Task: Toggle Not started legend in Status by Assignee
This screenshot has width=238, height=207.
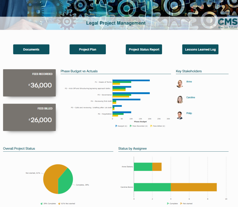Action: tap(186, 204)
